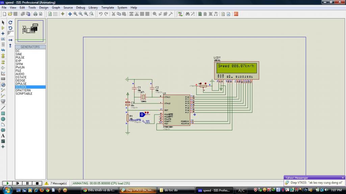Select the 2D text tool (A icon)
The height and width of the screenshot is (194, 346).
[3, 136]
